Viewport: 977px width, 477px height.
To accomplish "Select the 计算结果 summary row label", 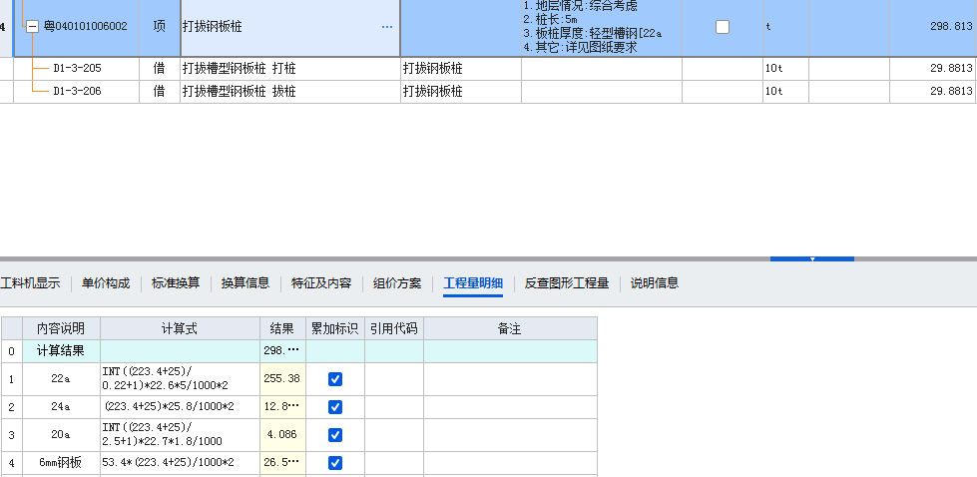I will pyautogui.click(x=61, y=351).
